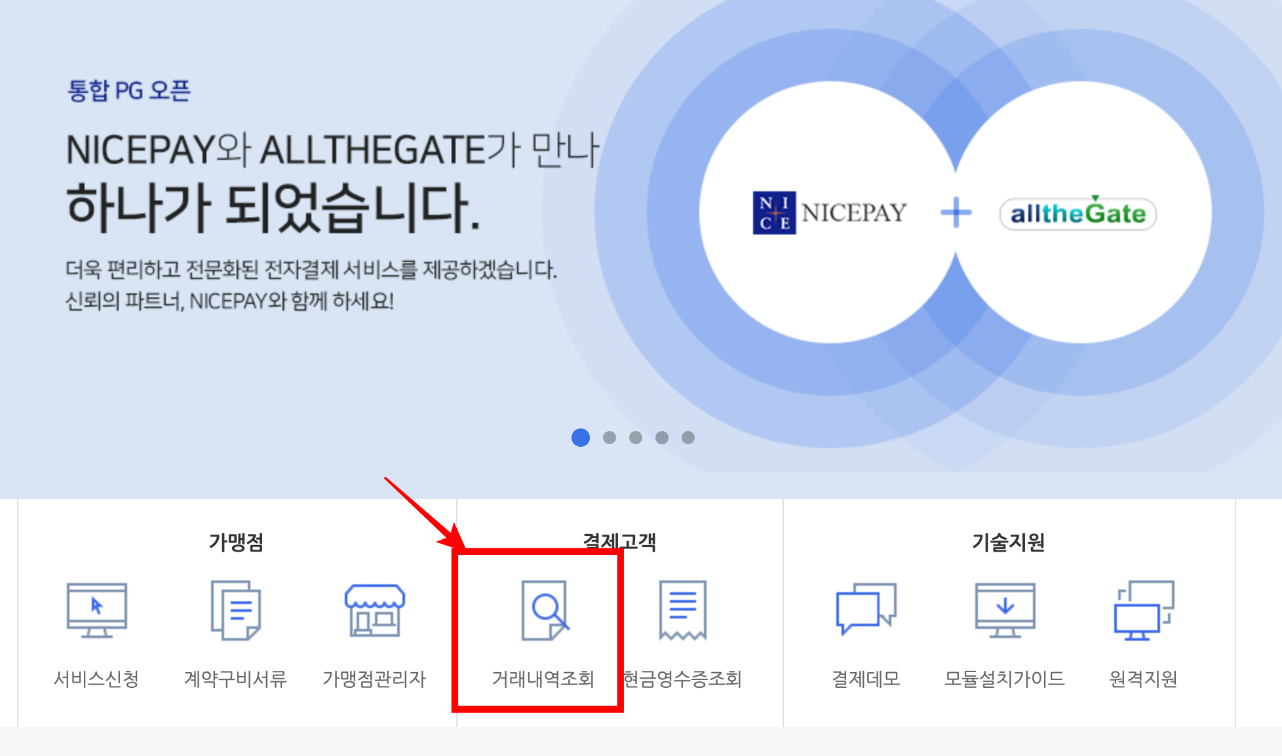Switch to the second carousel slide dot

(x=610, y=438)
